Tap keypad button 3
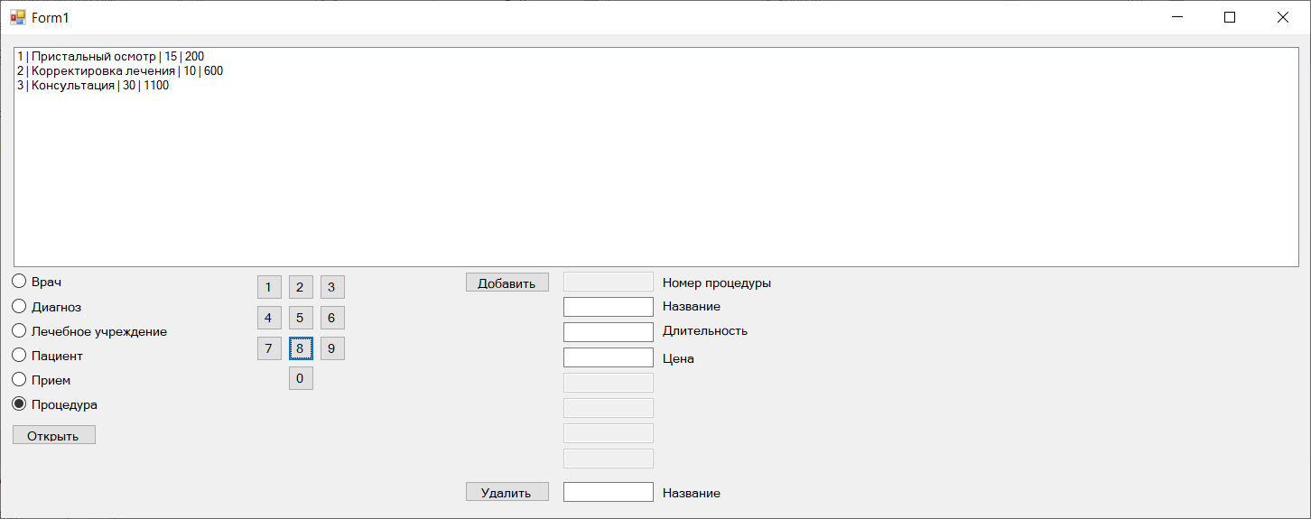1311x519 pixels. (332, 287)
